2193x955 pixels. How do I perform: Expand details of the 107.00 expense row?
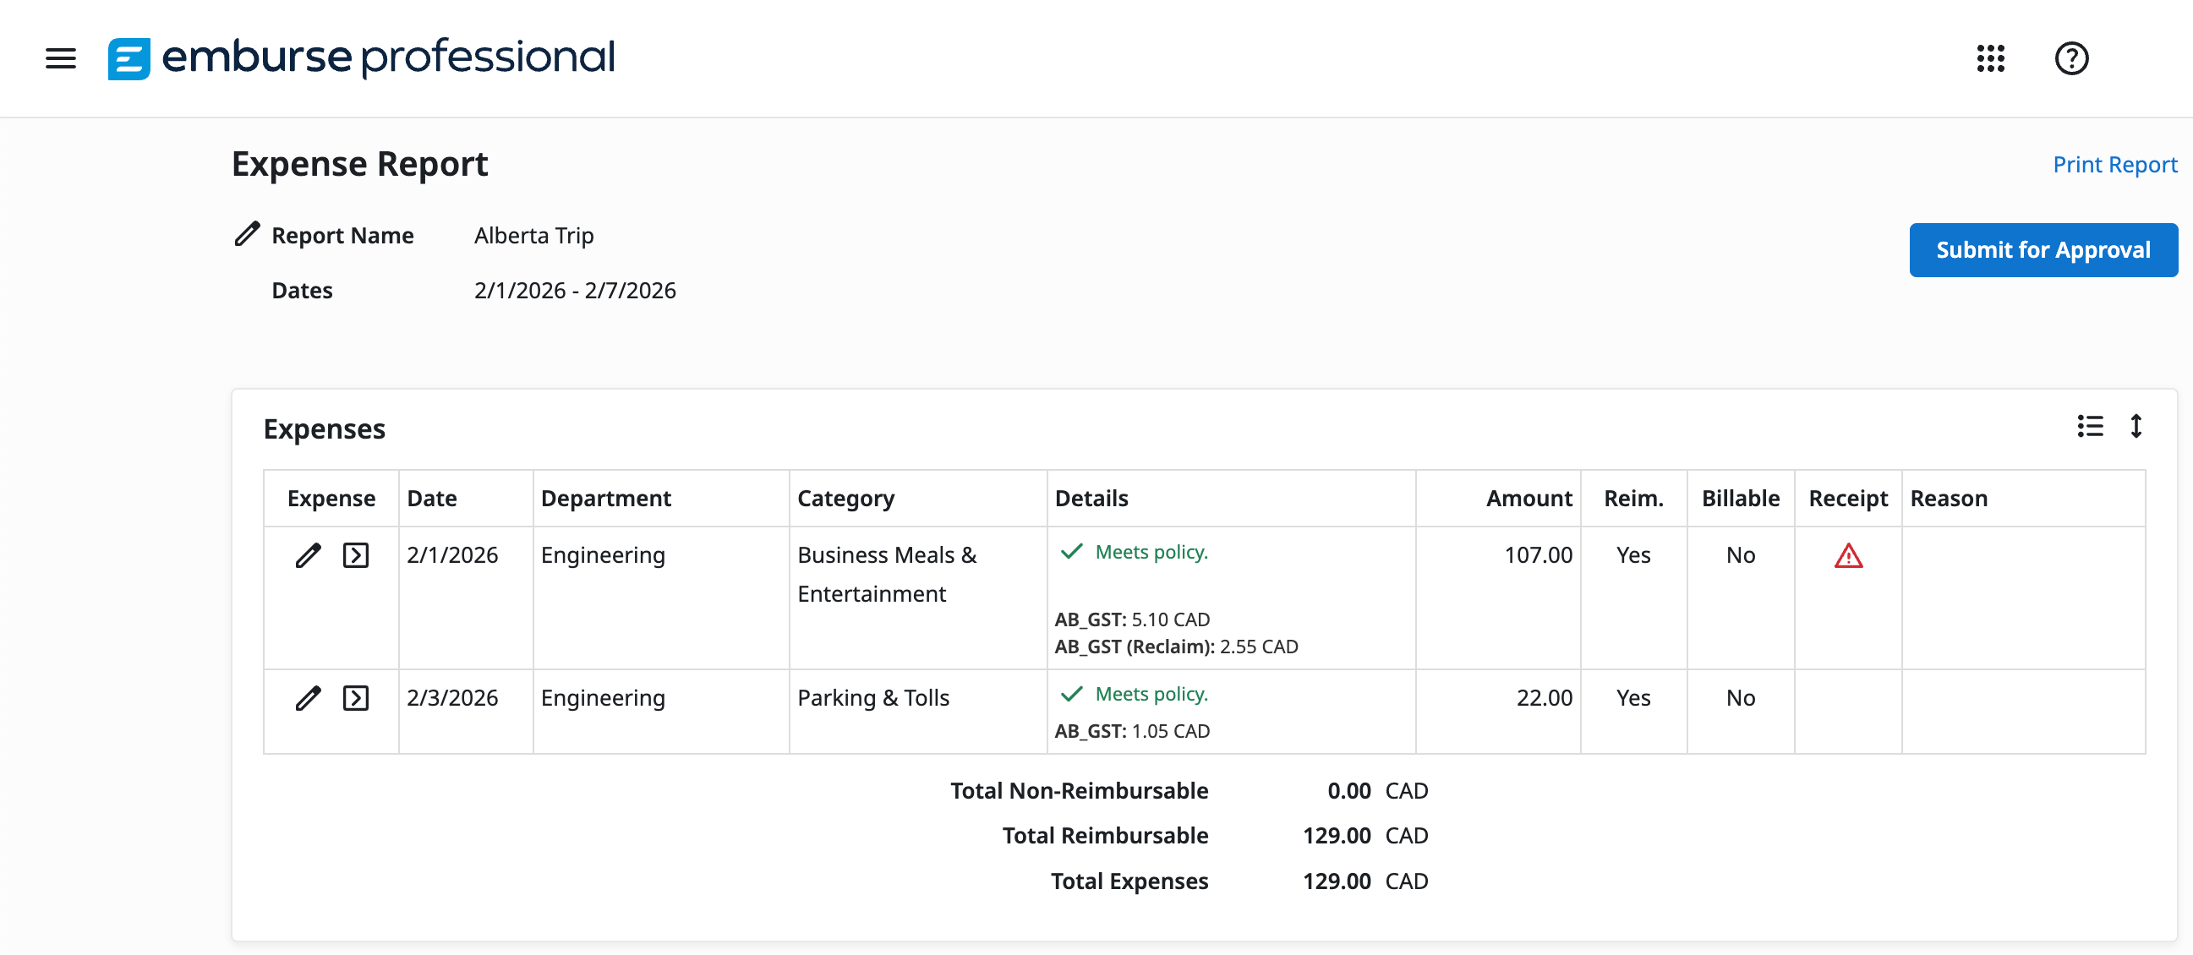click(x=356, y=555)
